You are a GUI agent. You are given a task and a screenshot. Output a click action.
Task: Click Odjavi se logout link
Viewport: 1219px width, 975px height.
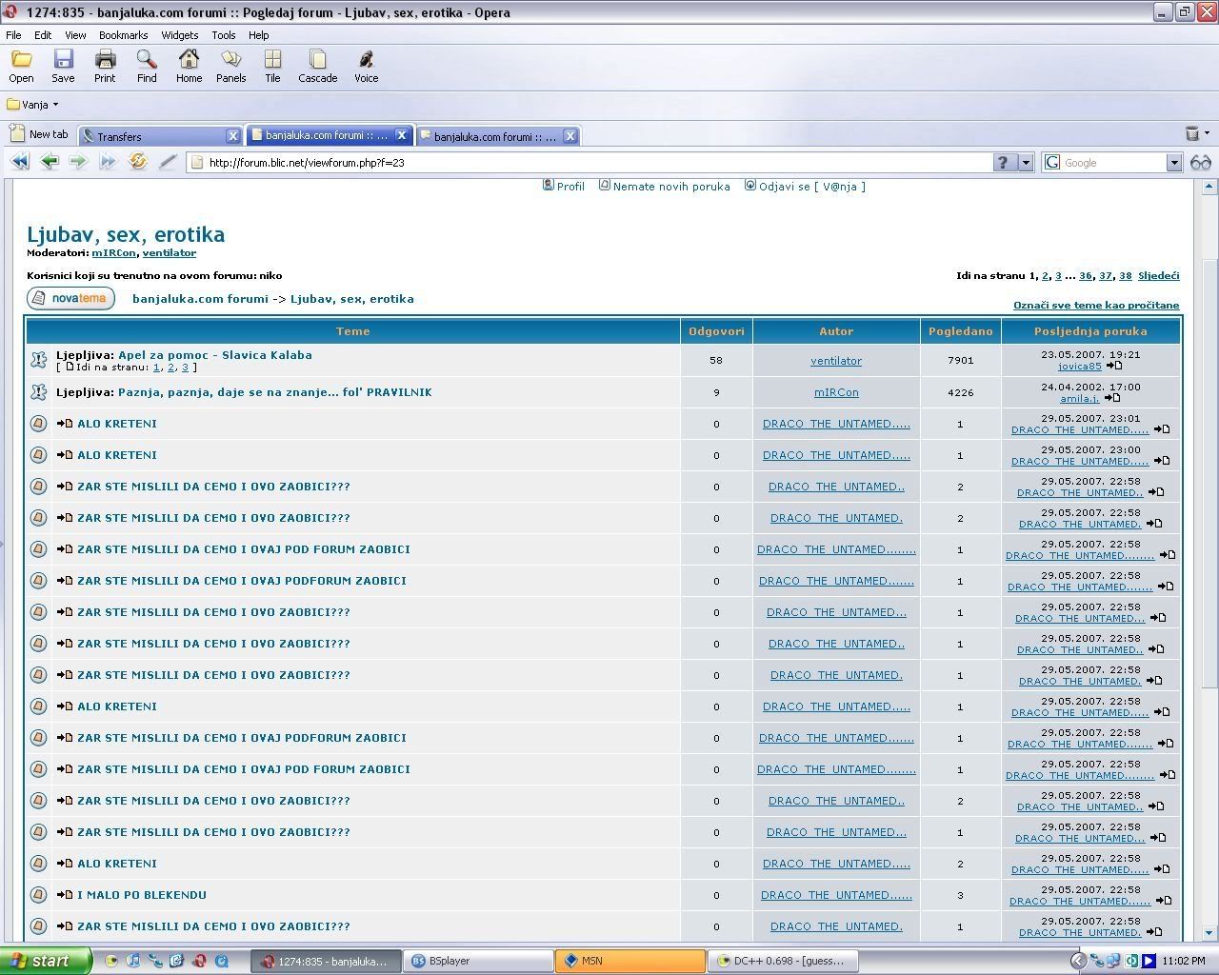[x=811, y=187]
